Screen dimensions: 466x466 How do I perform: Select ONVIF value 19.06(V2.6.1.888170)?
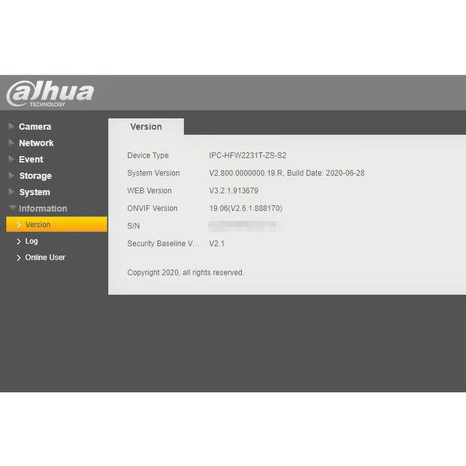pyautogui.click(x=246, y=208)
